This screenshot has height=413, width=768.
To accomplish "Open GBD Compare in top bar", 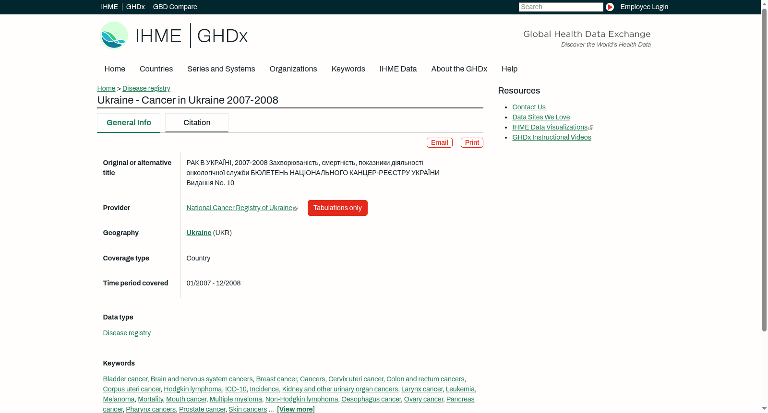I will 175,7.
